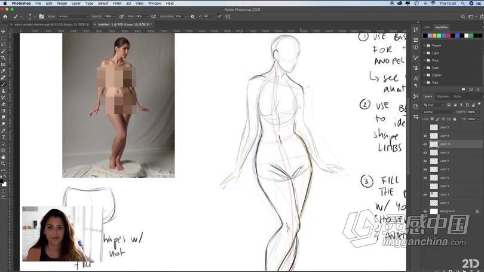The image size is (484, 272).
Task: Open the Brush Settings panel toggle
Action: coord(41,16)
